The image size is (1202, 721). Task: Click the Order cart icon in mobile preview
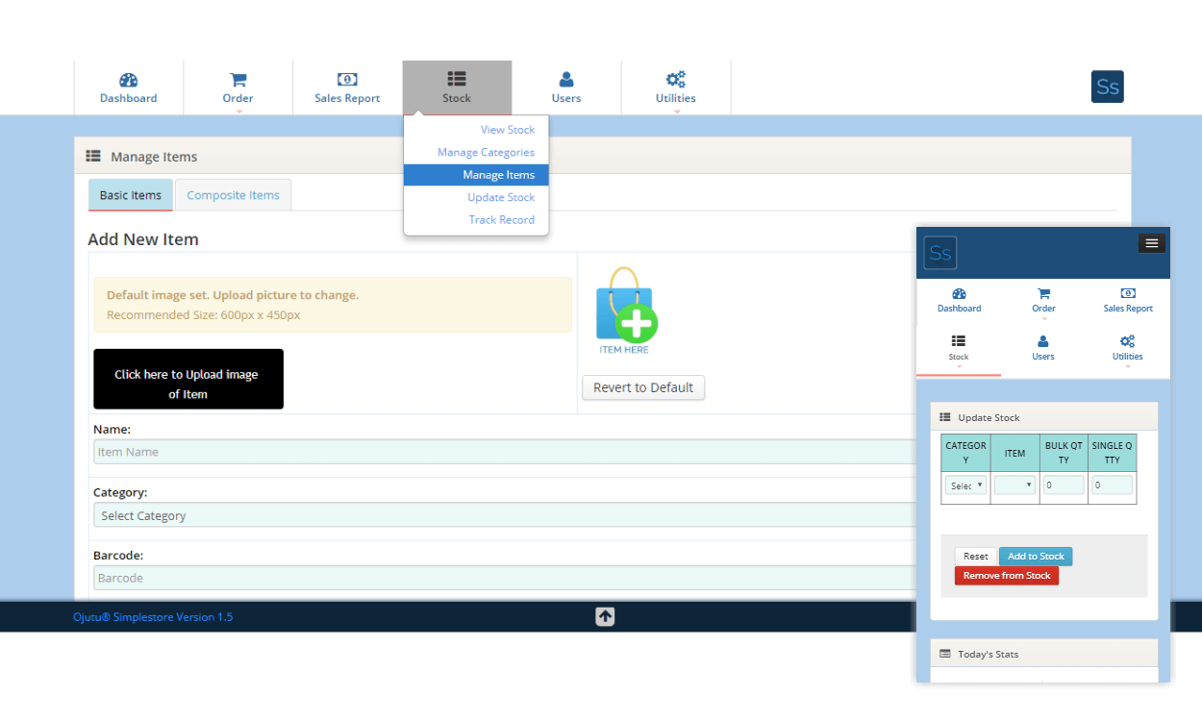click(1043, 294)
